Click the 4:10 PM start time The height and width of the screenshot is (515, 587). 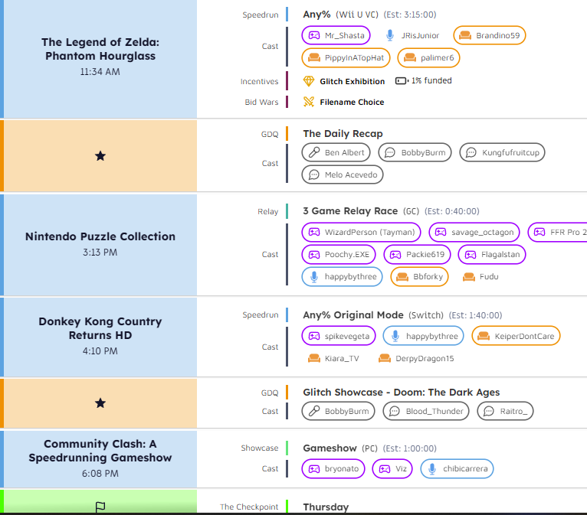click(100, 351)
